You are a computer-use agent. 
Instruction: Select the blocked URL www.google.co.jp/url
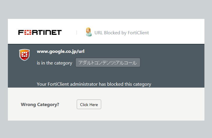pos(61,51)
